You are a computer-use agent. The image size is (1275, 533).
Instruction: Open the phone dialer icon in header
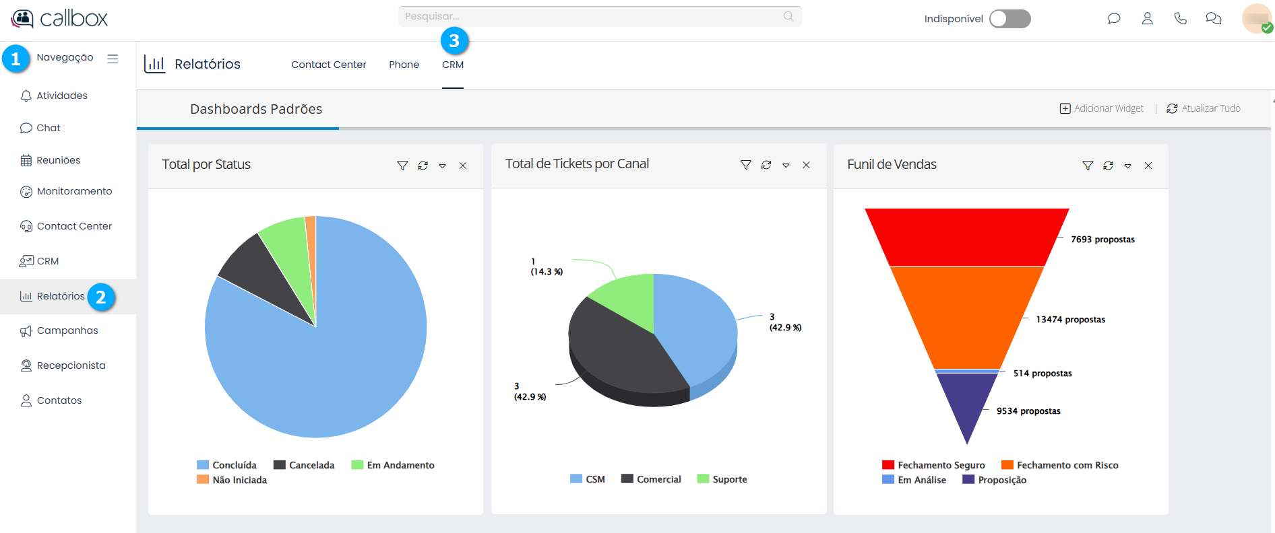[x=1180, y=19]
